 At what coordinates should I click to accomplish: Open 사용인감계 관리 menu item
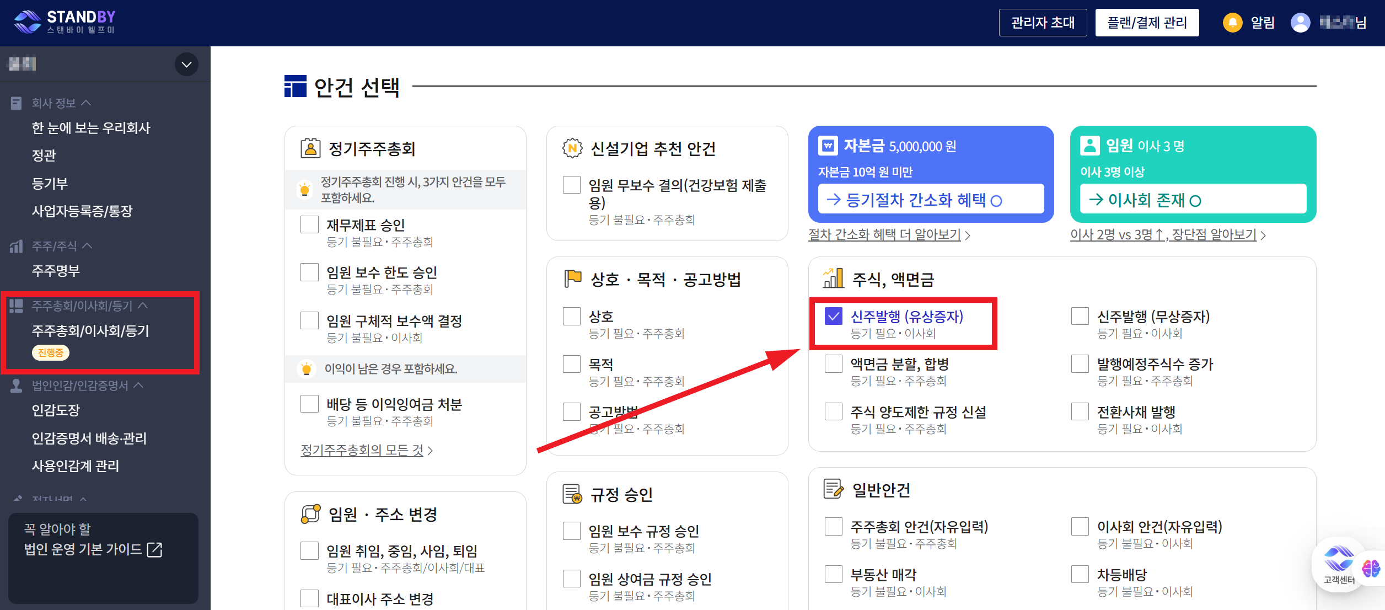click(x=75, y=466)
